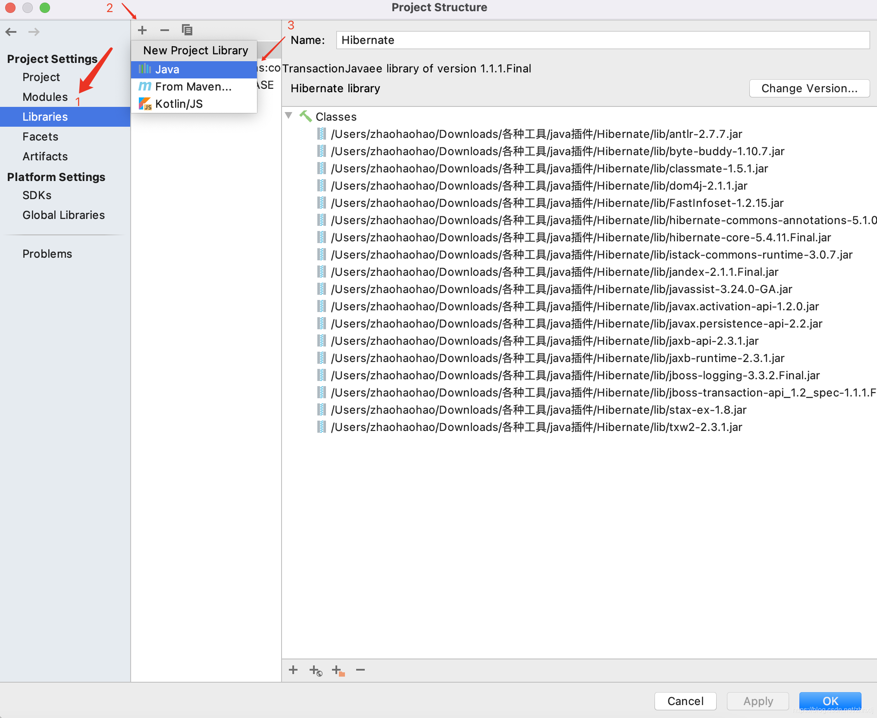Click the copy library icon
Image resolution: width=877 pixels, height=718 pixels.
187,30
